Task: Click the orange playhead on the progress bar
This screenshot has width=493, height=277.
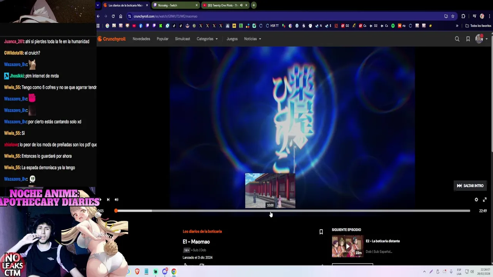Action: [x=116, y=211]
